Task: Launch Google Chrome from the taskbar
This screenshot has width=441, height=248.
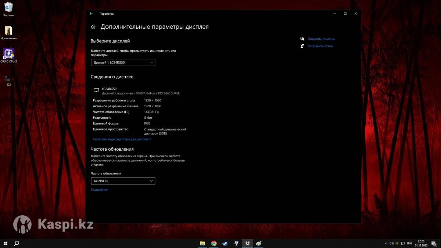Action: (x=214, y=243)
